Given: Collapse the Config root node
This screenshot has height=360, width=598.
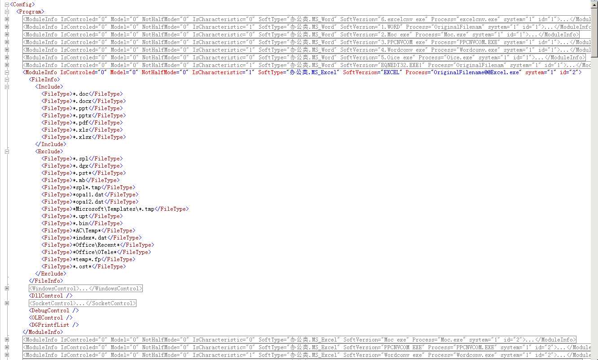Looking at the screenshot, I should tap(7, 4).
